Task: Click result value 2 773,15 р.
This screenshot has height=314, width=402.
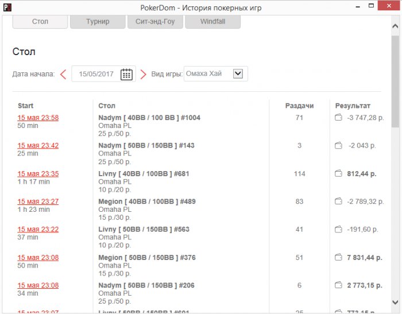Action: (365, 285)
